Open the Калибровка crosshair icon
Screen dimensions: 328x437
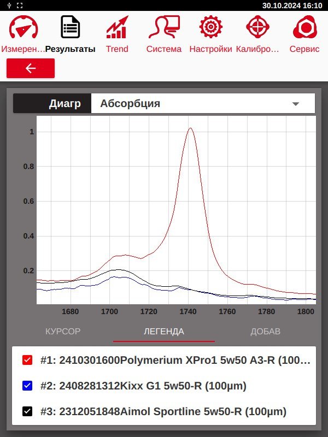tap(257, 27)
